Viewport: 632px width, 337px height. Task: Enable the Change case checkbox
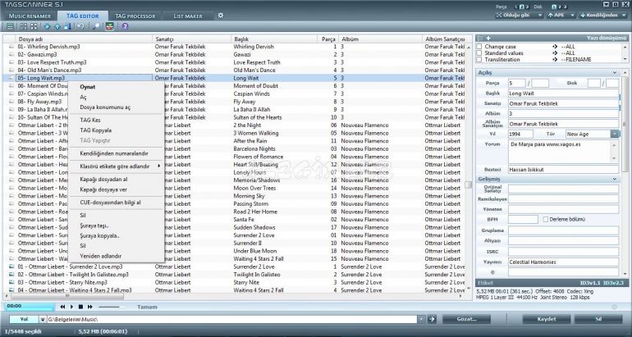479,47
